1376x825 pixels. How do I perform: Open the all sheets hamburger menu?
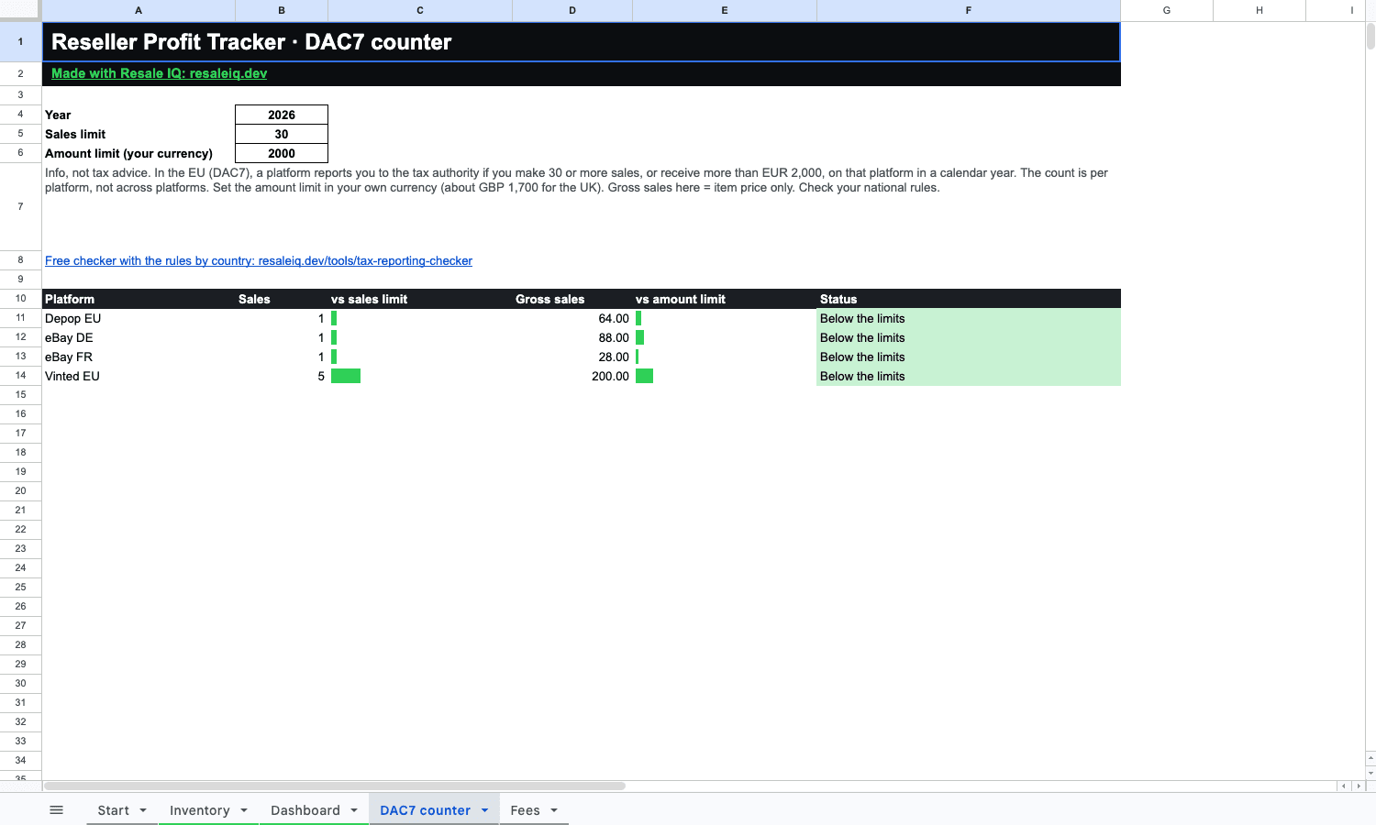click(x=56, y=810)
